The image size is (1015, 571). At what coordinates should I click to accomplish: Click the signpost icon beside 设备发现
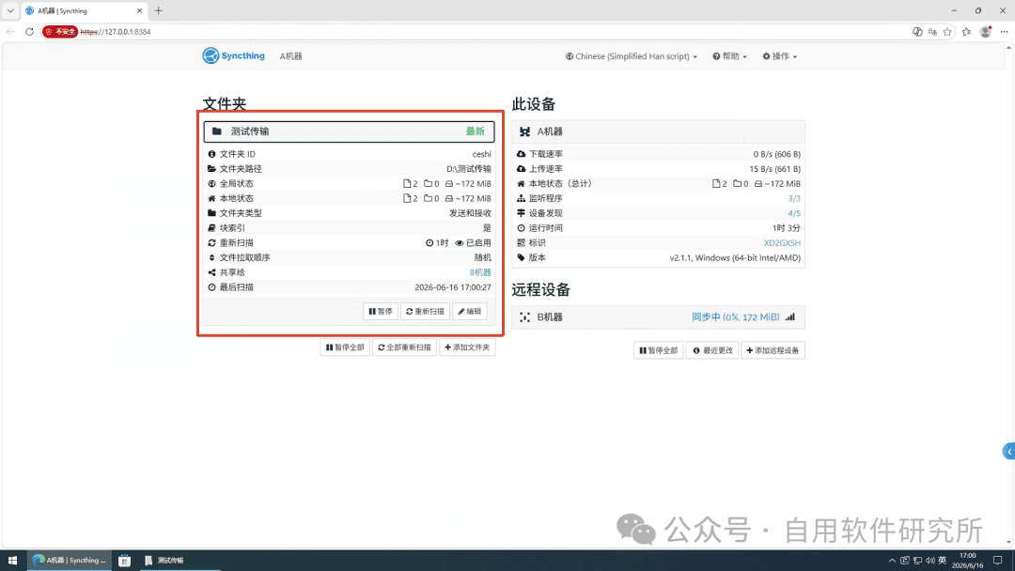(521, 213)
